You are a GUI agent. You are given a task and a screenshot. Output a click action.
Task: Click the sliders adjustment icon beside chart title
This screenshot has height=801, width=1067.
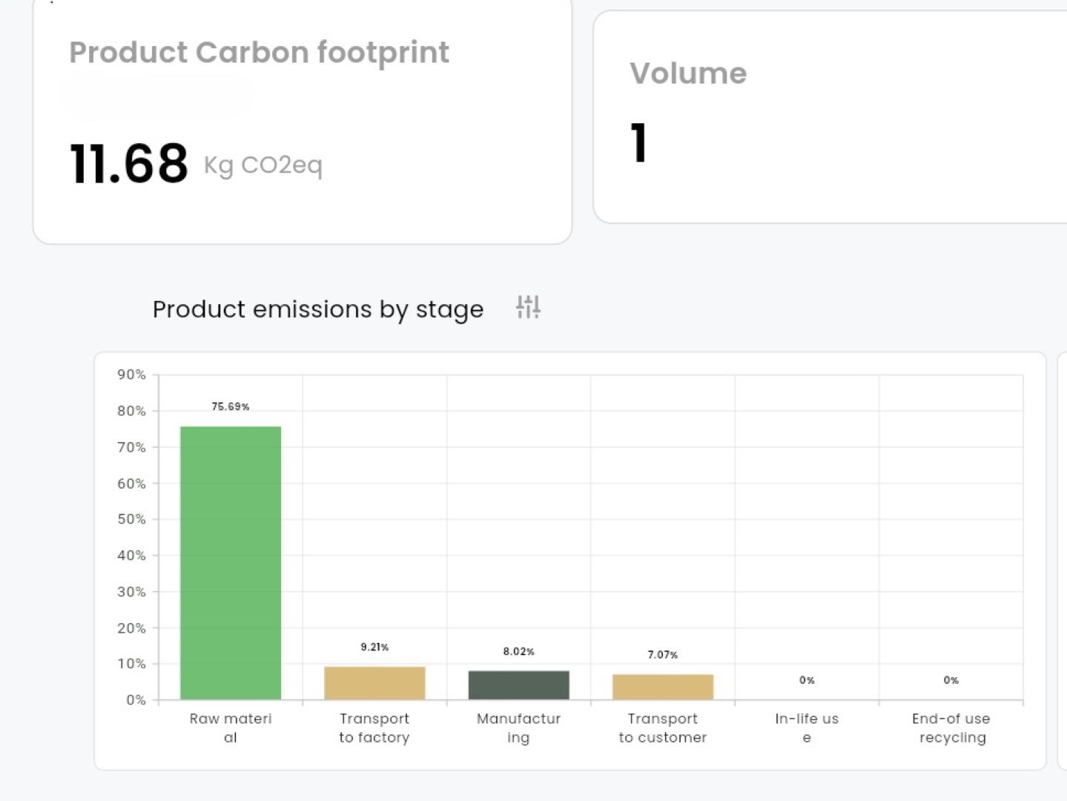coord(527,308)
